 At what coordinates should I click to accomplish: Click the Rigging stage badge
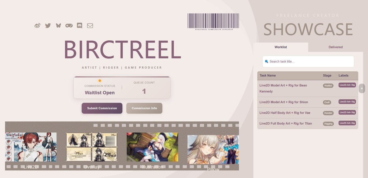[x=328, y=124]
